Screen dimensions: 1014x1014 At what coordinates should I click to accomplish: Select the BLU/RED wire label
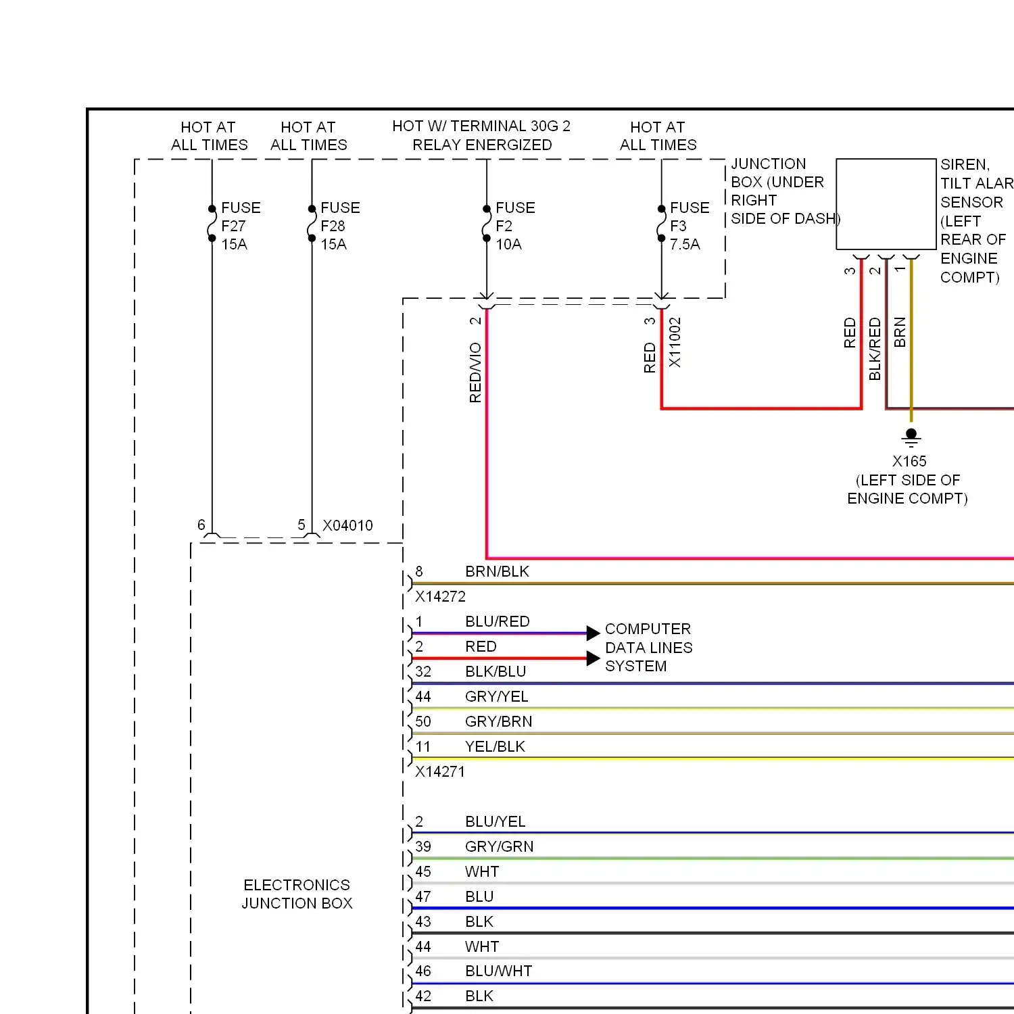(498, 621)
